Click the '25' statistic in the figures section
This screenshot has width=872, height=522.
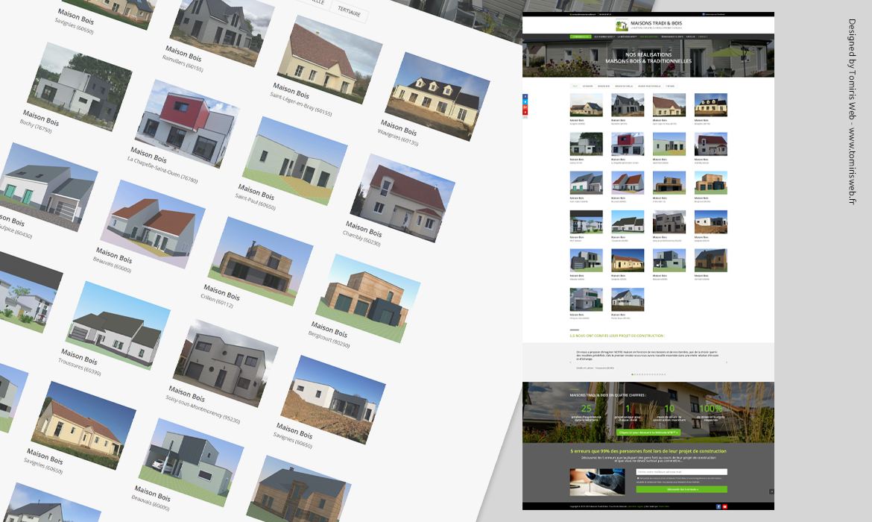tap(586, 409)
